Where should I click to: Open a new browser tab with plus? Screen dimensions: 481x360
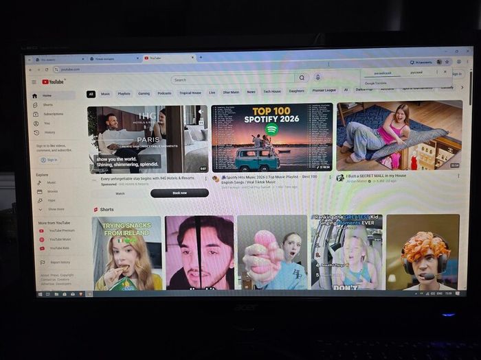point(201,58)
